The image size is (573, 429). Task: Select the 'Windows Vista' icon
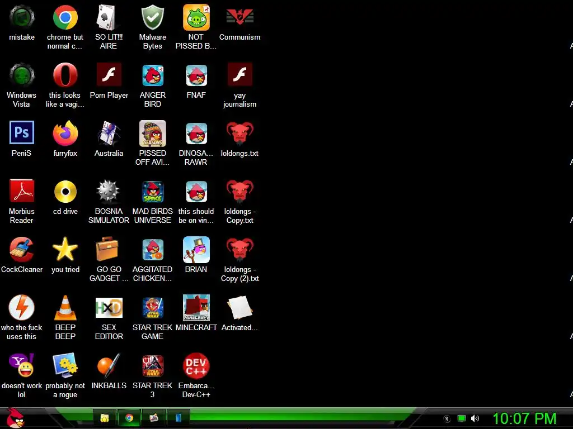(x=22, y=75)
